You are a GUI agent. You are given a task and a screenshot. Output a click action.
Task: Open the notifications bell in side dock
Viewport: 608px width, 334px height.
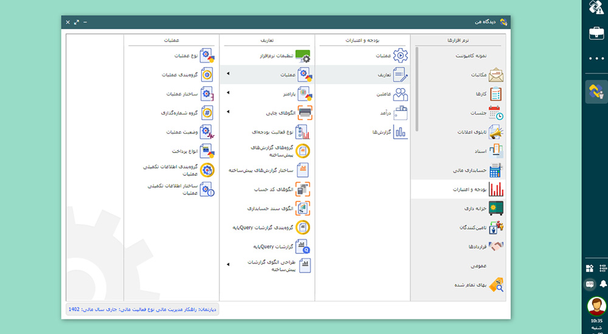603,284
